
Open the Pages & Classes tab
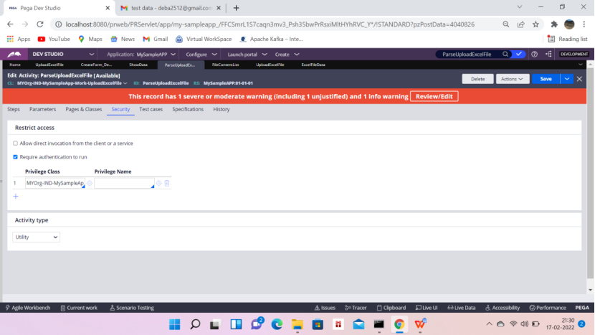point(83,109)
